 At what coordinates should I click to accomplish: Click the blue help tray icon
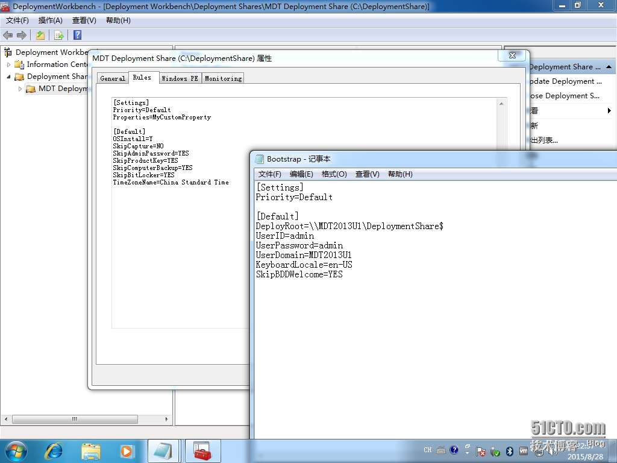[454, 450]
